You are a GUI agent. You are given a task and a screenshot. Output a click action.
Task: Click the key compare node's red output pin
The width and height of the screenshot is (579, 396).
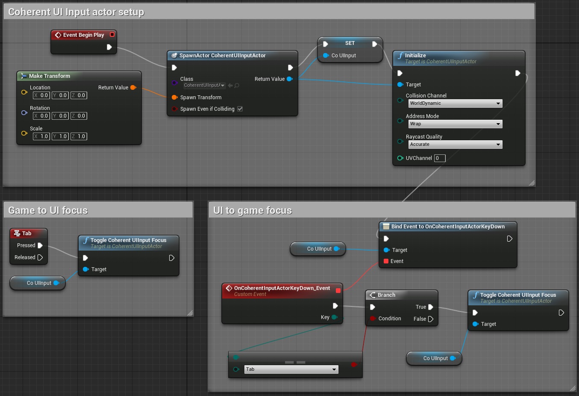pyautogui.click(x=354, y=364)
